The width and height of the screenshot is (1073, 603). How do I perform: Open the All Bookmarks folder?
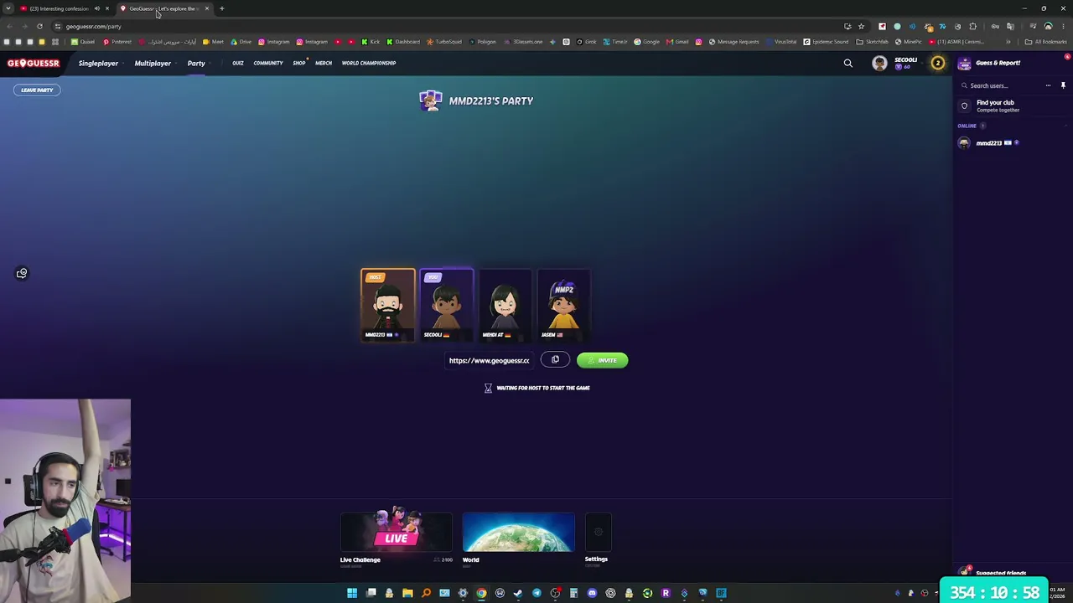click(x=1046, y=42)
